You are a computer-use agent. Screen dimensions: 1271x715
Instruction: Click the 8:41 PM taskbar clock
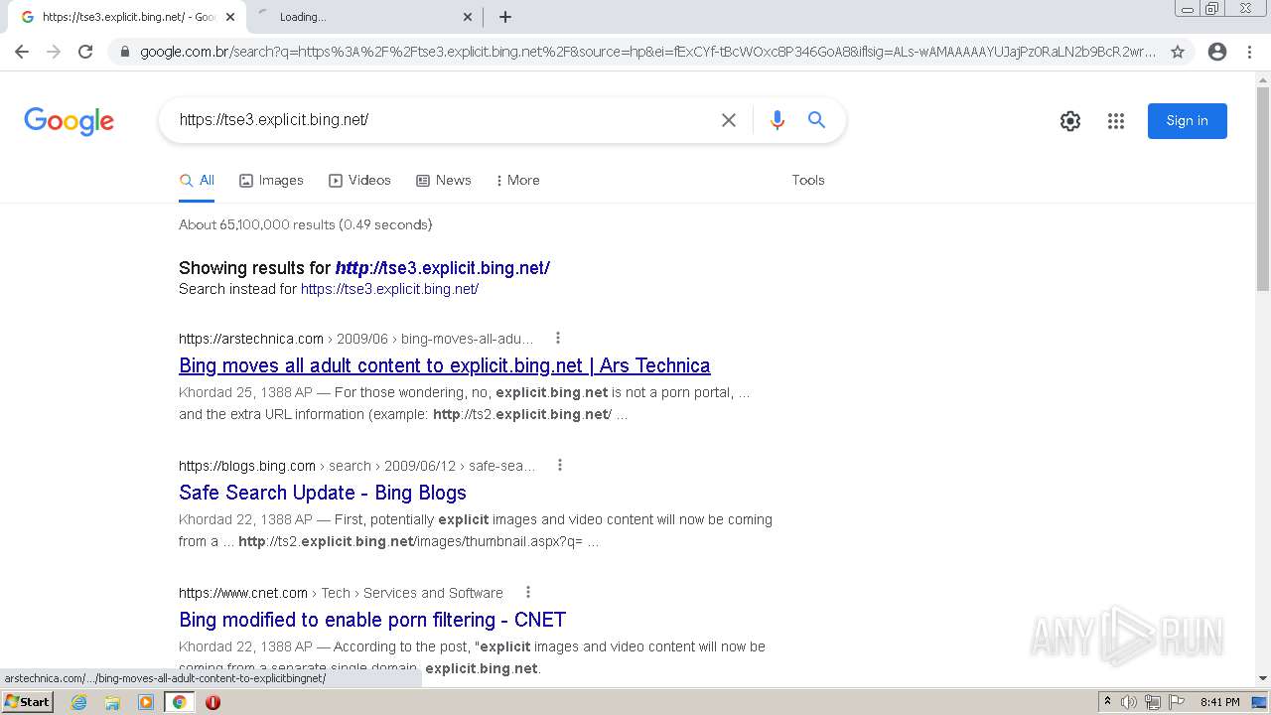[x=1220, y=702]
